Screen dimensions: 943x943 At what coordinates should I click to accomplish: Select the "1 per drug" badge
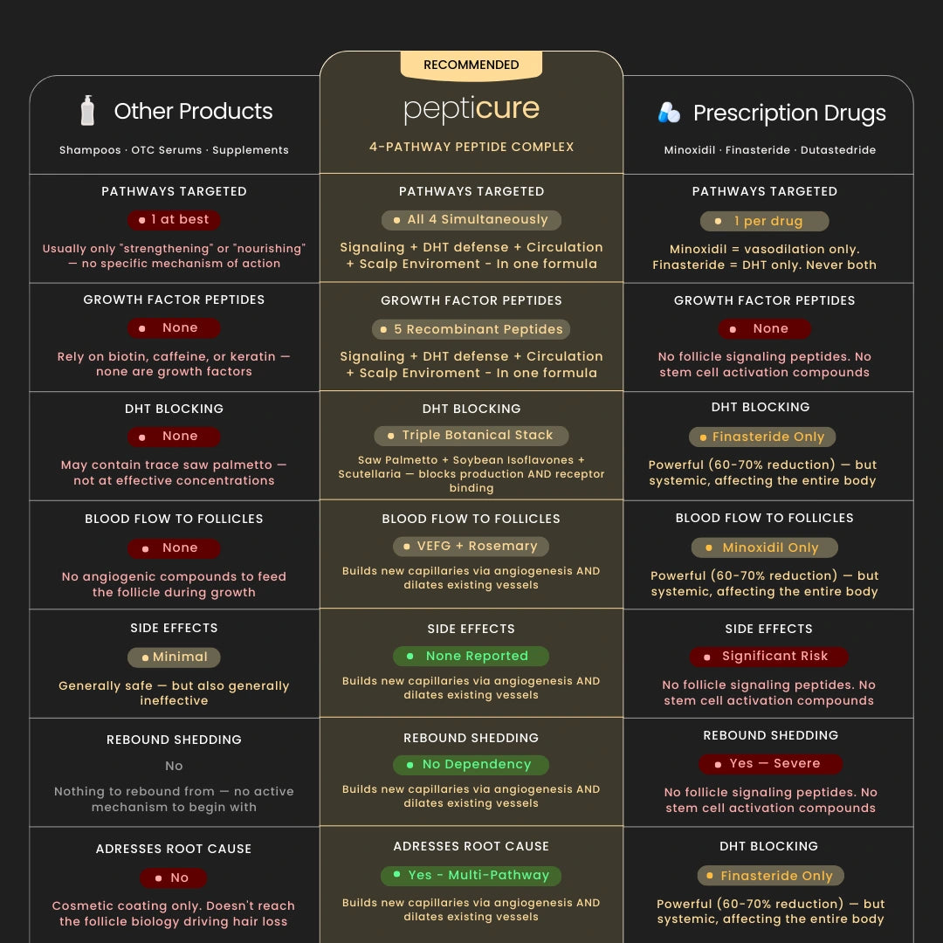[x=764, y=222]
